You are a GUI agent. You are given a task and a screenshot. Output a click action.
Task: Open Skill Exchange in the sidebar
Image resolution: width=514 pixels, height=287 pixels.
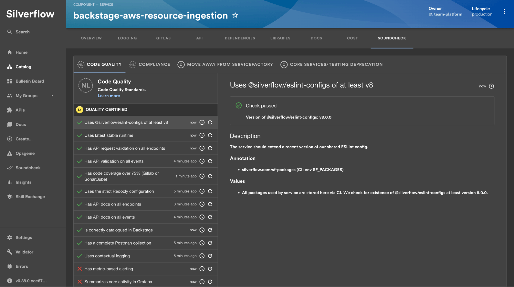point(30,196)
